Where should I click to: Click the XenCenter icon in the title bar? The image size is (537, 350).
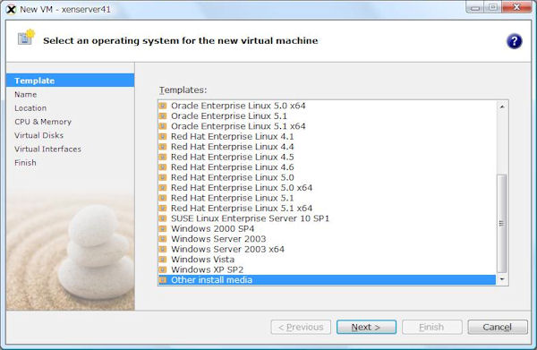pos(11,9)
